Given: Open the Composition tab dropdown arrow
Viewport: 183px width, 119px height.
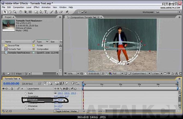Looking at the screenshot, I should [x=98, y=17].
